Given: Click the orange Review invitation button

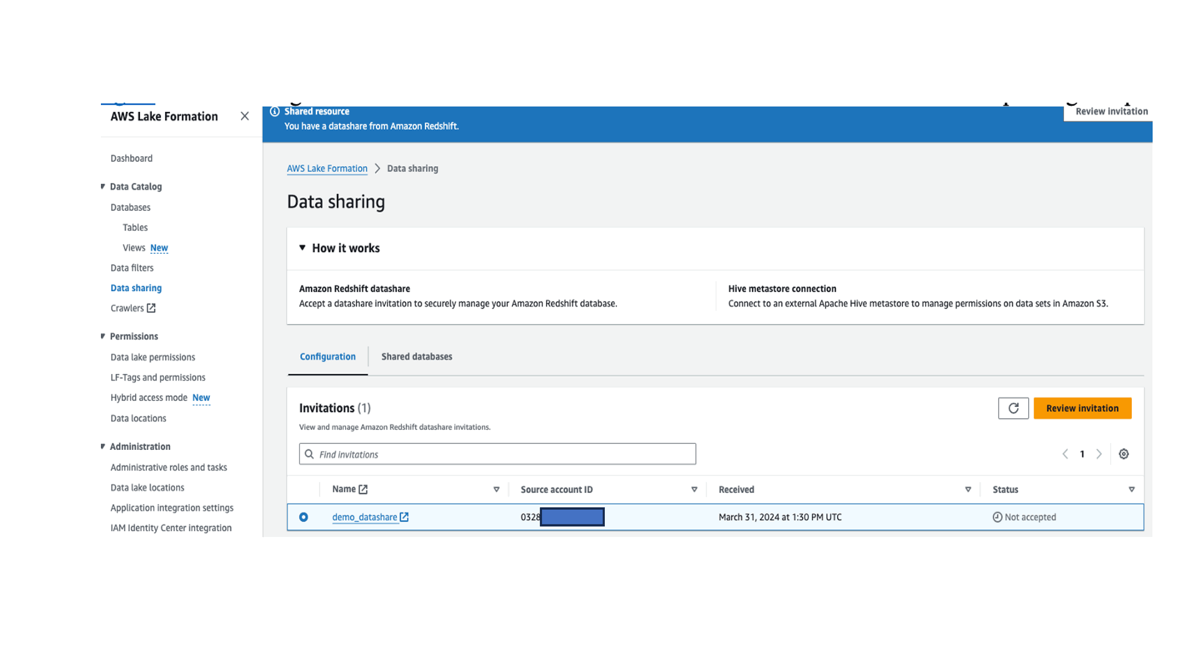Looking at the screenshot, I should coord(1082,408).
